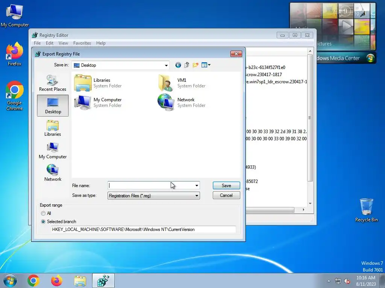This screenshot has height=288, width=385.
Task: Select Desktop in the places bar
Action: coord(53,105)
